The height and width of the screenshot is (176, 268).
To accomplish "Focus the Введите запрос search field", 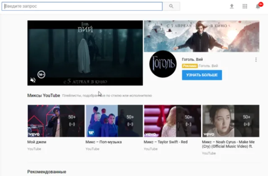I will pos(82,6).
